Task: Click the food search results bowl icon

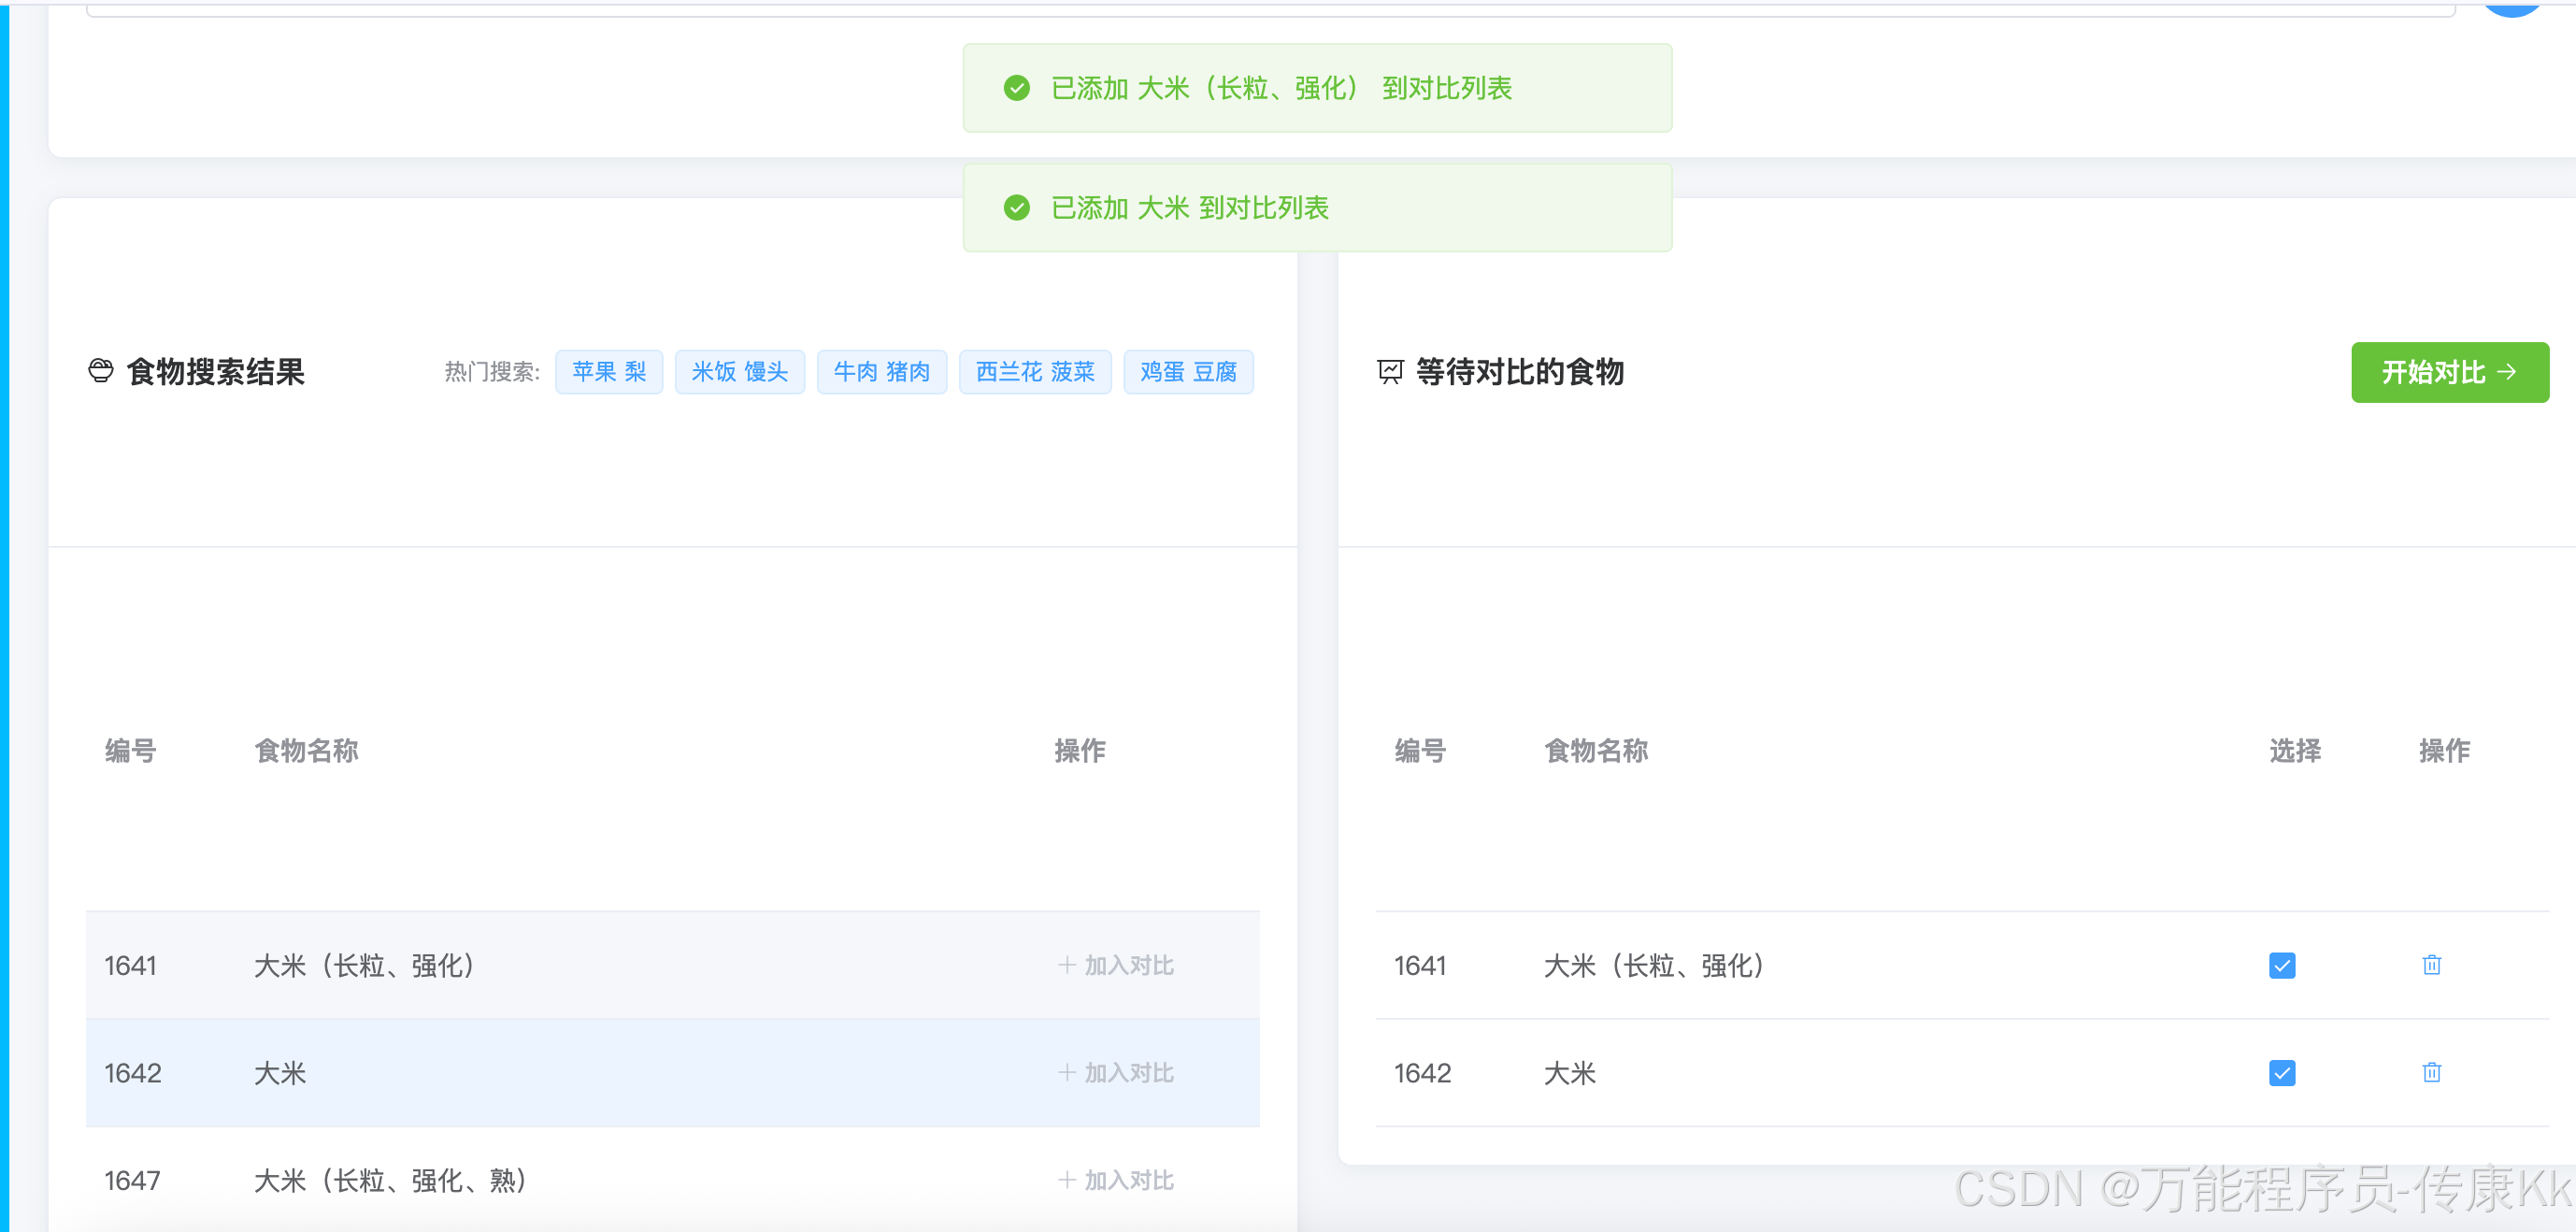Action: (100, 371)
